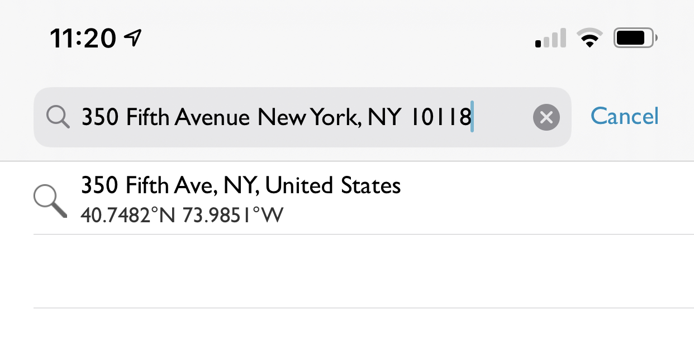
Task: Tap the cellular signal bars icon
Action: [550, 39]
